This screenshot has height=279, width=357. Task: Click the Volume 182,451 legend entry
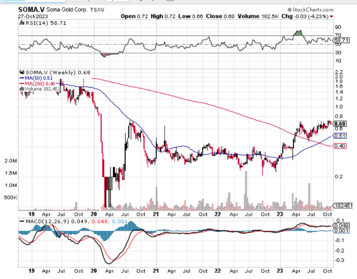point(42,89)
